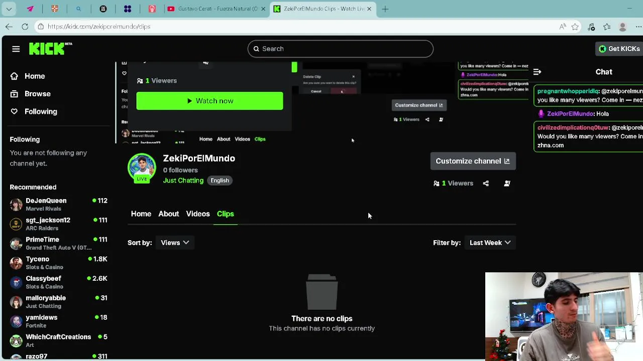This screenshot has width=643, height=361.
Task: Open the hamburger sidebar menu
Action: click(16, 49)
